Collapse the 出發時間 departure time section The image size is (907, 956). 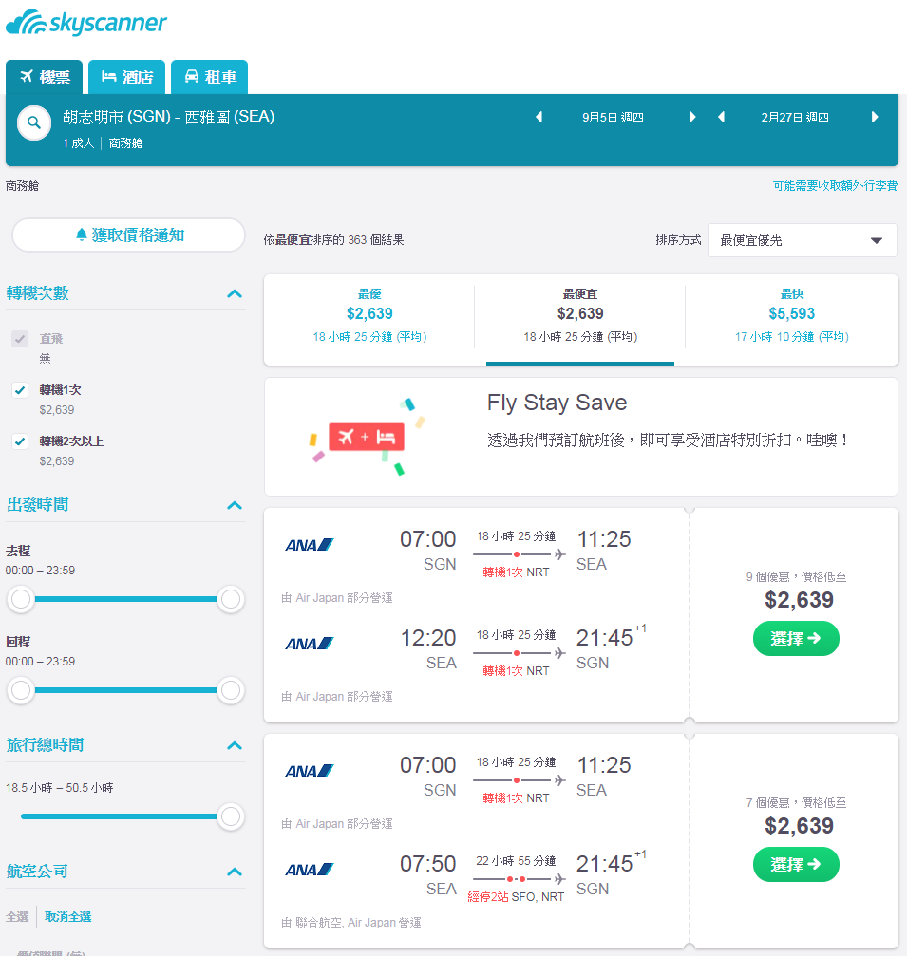235,505
